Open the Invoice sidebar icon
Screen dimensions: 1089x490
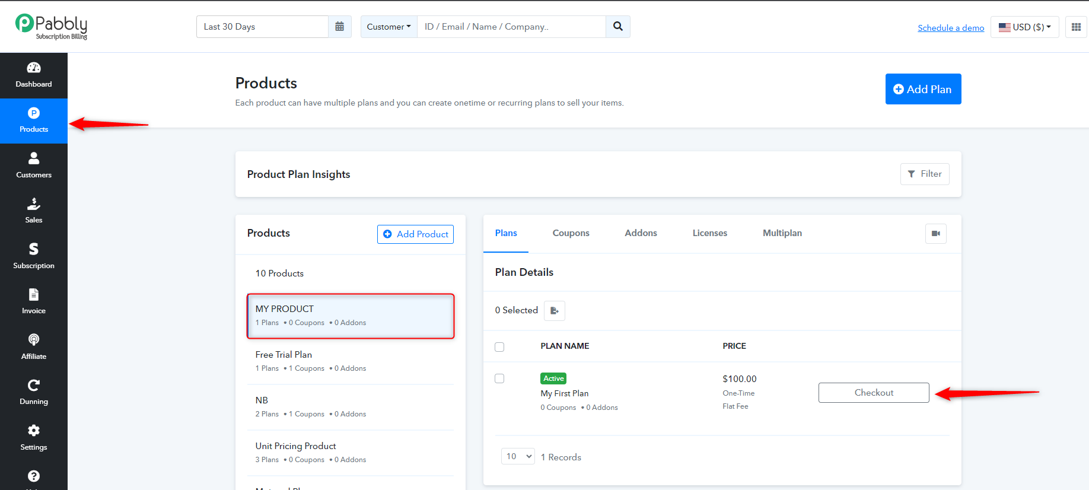pyautogui.click(x=34, y=302)
